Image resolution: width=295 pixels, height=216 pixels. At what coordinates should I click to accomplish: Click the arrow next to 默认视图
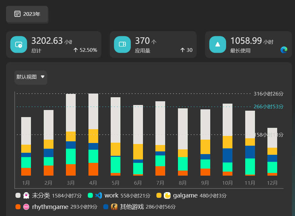tap(43, 77)
